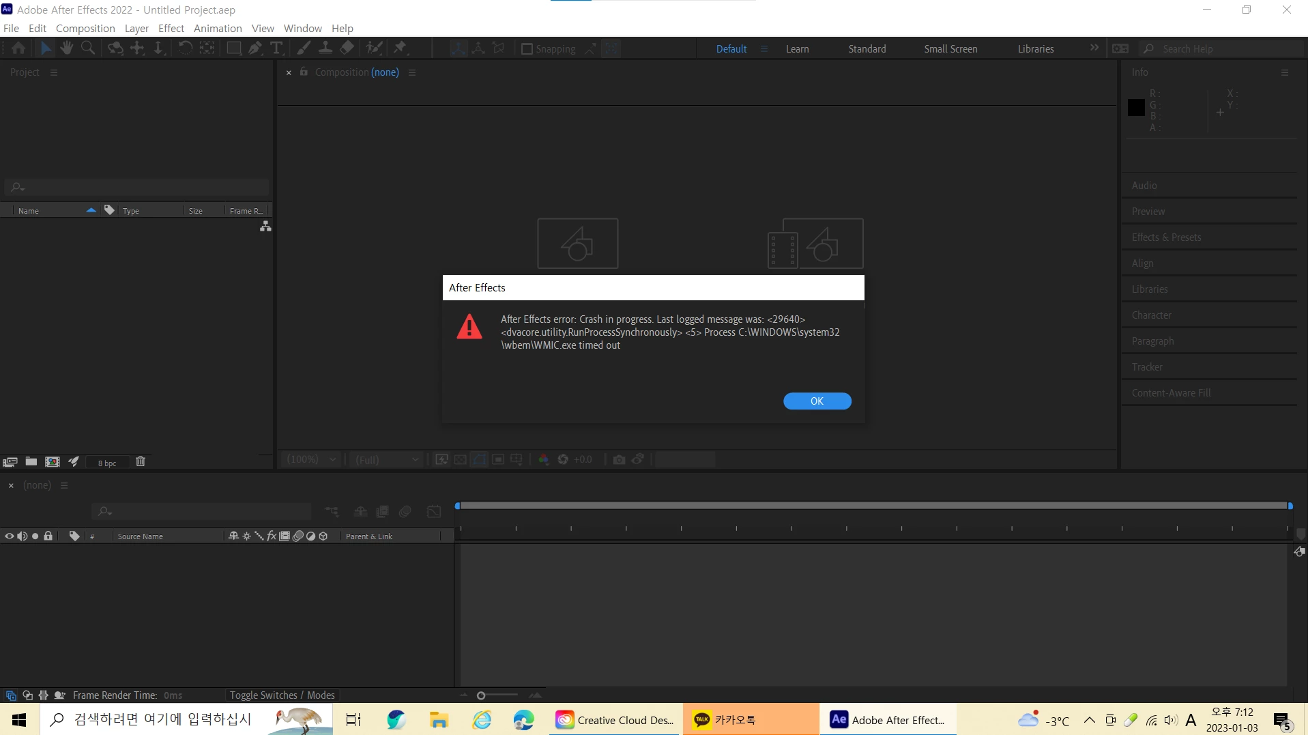Open Project panel menu
The image size is (1308, 735).
click(54, 72)
